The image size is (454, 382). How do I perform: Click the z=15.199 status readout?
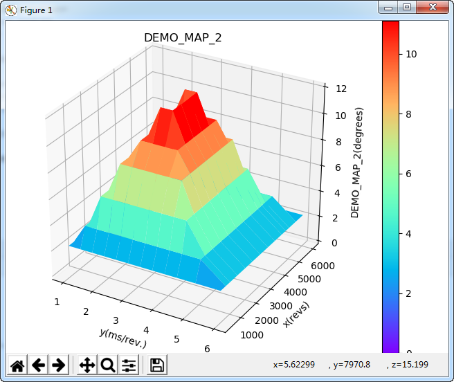(x=410, y=364)
